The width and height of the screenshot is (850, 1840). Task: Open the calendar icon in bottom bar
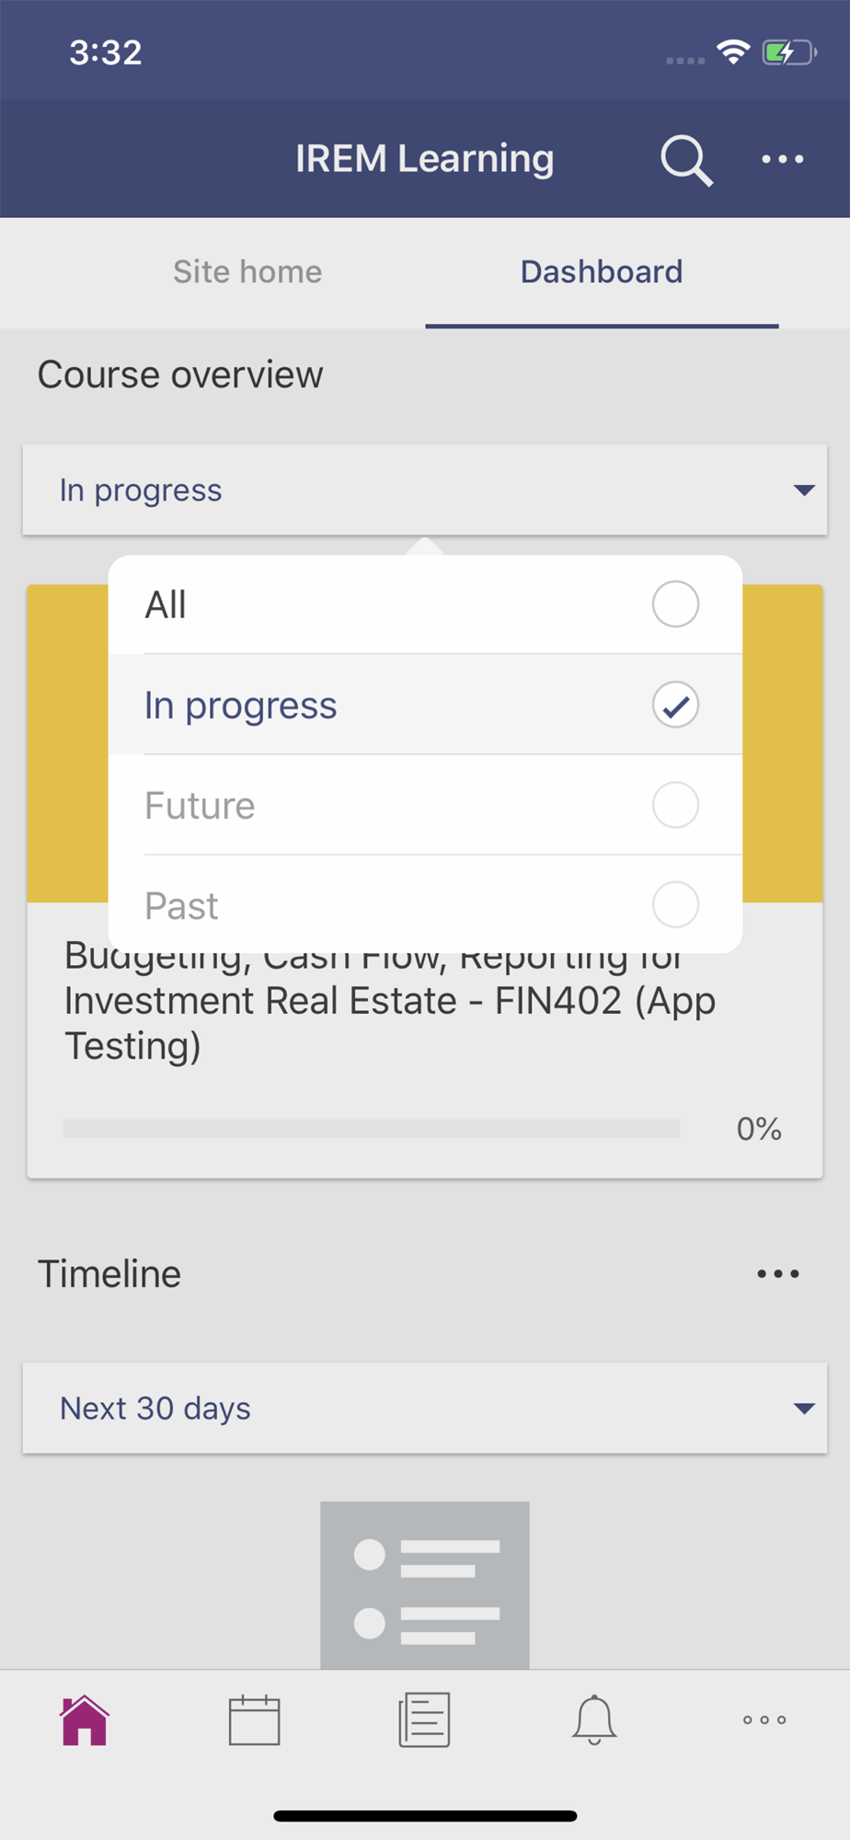click(x=254, y=1719)
